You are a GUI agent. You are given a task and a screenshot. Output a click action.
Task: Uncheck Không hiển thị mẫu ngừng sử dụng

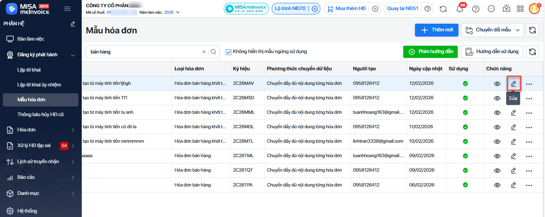click(229, 52)
